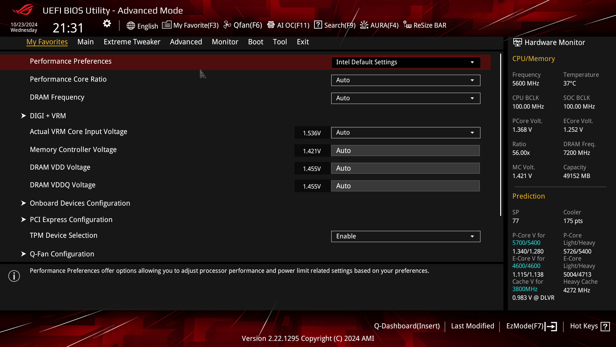Click the 5600 MHz frequency value

tap(526, 83)
